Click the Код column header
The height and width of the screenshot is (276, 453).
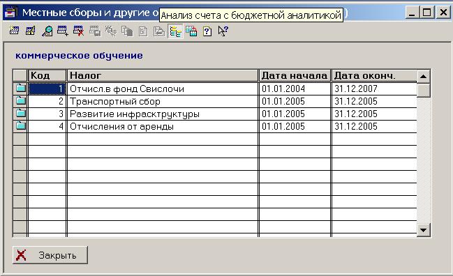47,75
